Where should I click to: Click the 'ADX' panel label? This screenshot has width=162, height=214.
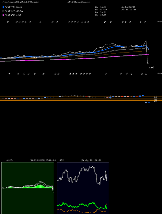61,160
